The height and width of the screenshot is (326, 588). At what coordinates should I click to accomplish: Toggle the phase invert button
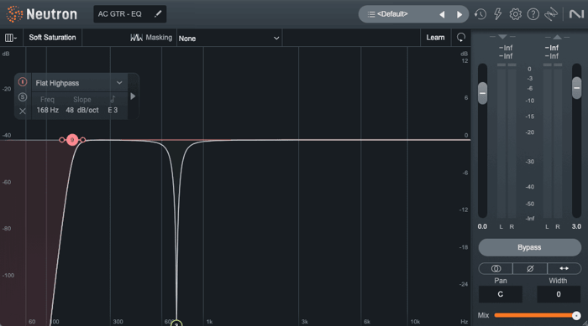[530, 268]
